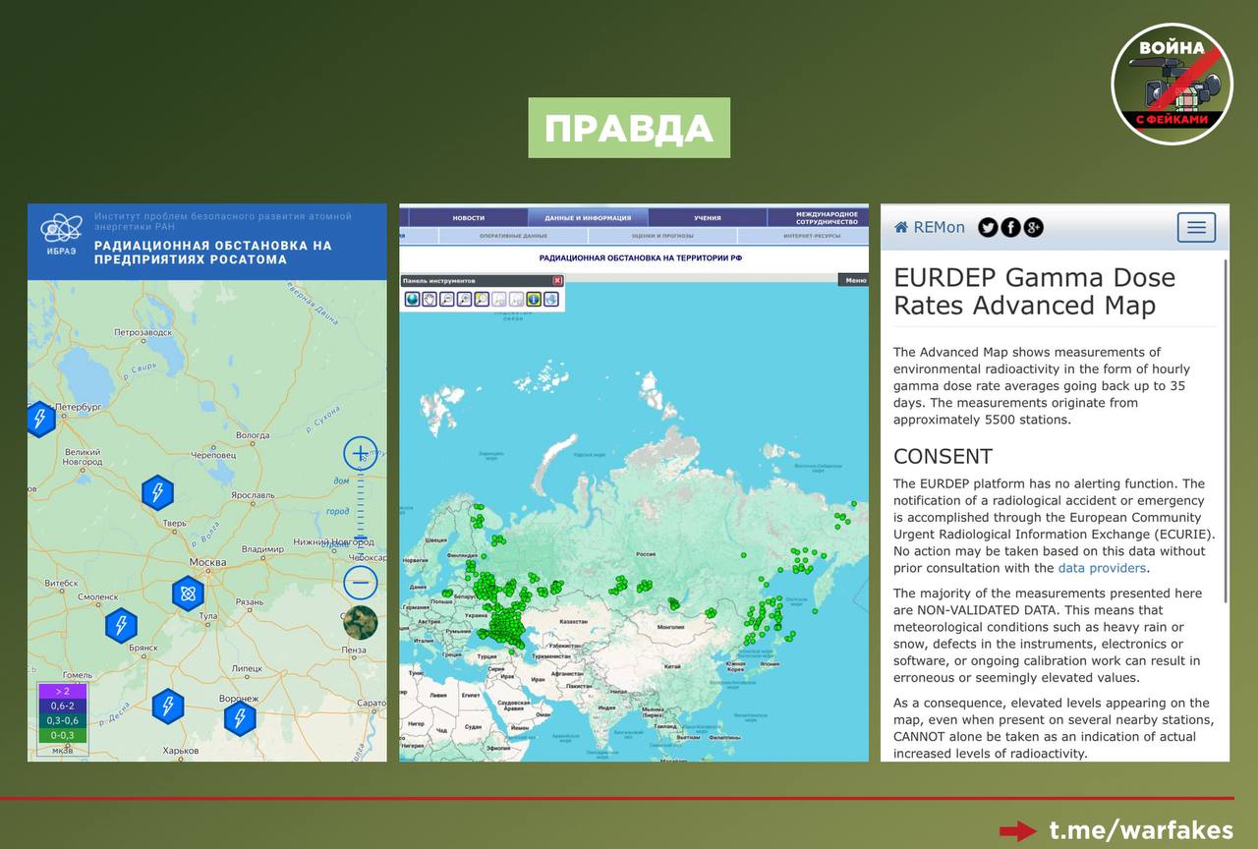Close the Панель инструментов toolbar panel
Screen dimensions: 1258x849
tap(557, 281)
